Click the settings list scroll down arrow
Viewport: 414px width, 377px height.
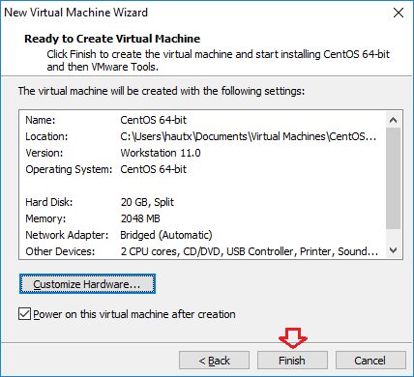point(393,250)
